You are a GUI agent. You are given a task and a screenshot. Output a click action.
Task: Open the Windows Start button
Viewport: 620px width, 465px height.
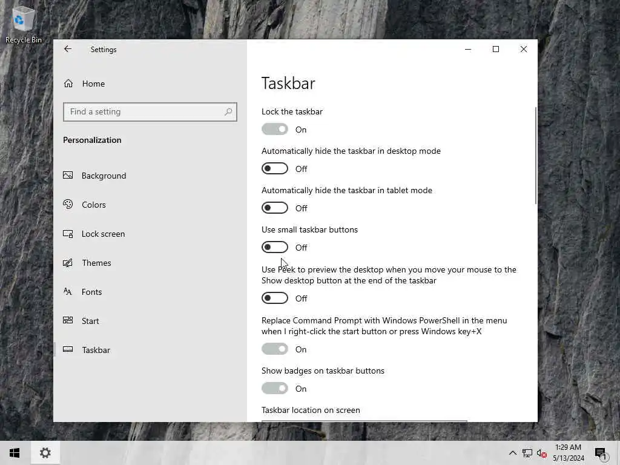coord(15,453)
